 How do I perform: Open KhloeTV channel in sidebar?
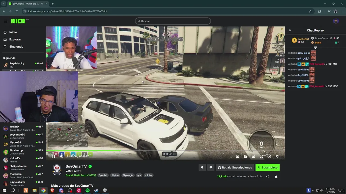(23, 160)
